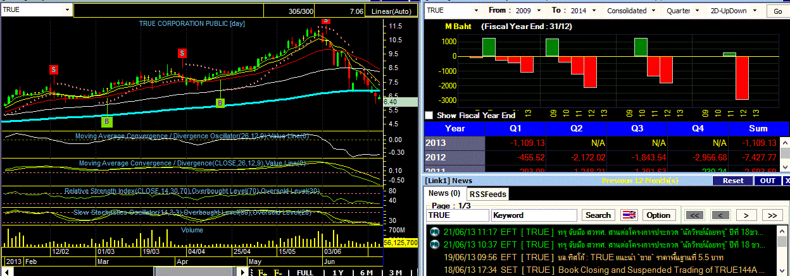Viewport: 790px width, 276px height.
Task: Click the news Search button
Action: pyautogui.click(x=598, y=215)
